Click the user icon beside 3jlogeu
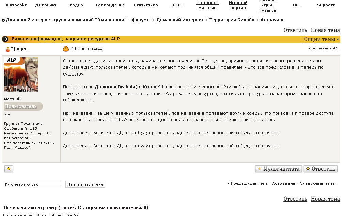 point(7,49)
